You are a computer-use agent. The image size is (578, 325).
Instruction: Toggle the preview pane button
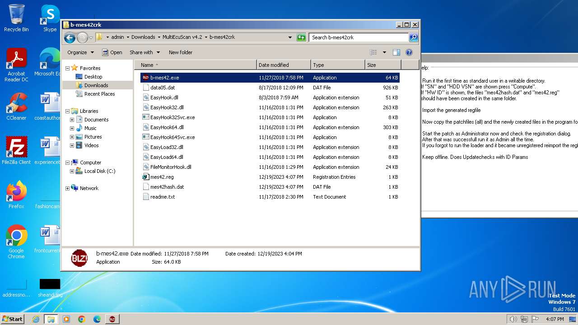396,52
